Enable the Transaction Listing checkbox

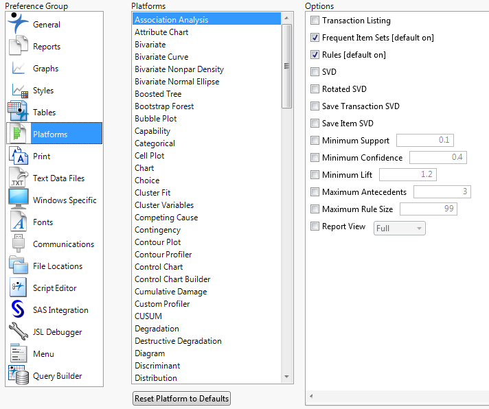pyautogui.click(x=315, y=21)
